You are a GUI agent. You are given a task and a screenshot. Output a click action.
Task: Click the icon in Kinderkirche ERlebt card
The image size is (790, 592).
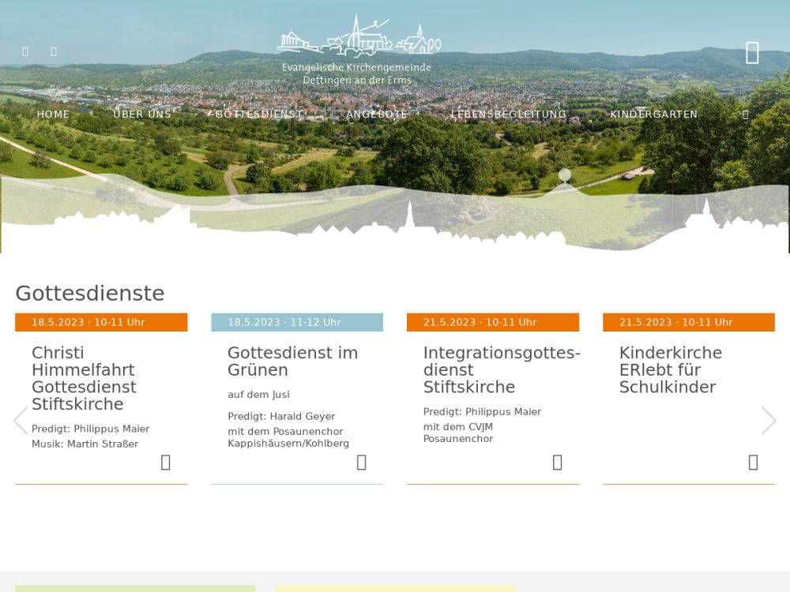[753, 463]
